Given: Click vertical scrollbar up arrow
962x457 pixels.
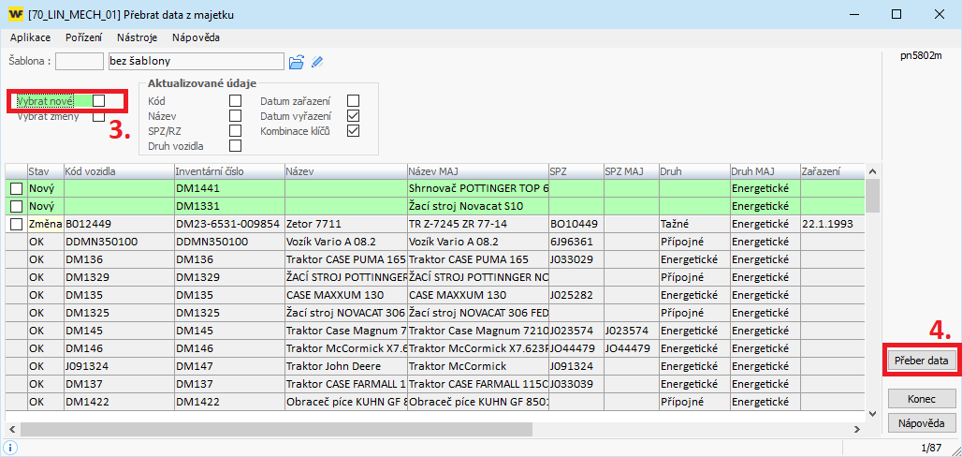Looking at the screenshot, I should 872,171.
